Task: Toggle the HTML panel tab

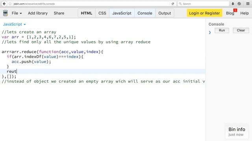Action: pyautogui.click(x=87, y=13)
